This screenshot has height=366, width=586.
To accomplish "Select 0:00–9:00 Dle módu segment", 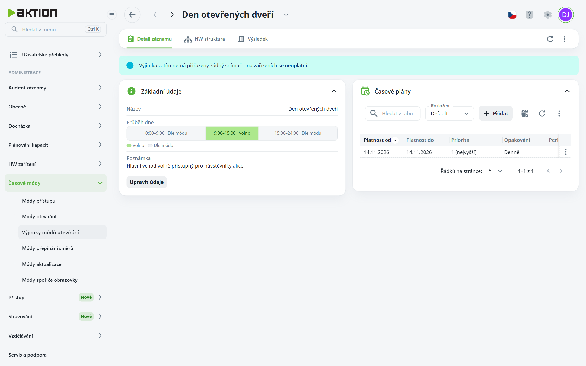I will pyautogui.click(x=166, y=133).
